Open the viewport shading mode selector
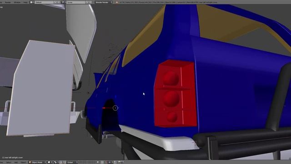 (x=50, y=162)
